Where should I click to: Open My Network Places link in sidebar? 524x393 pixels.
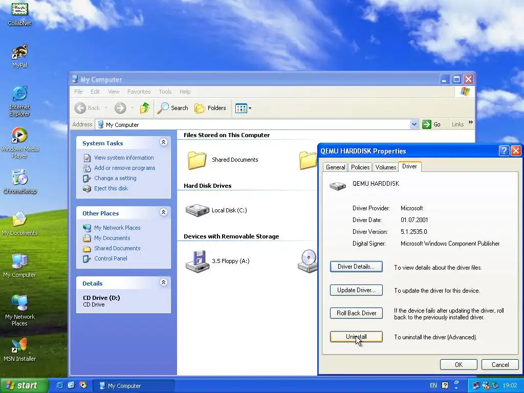tap(117, 228)
